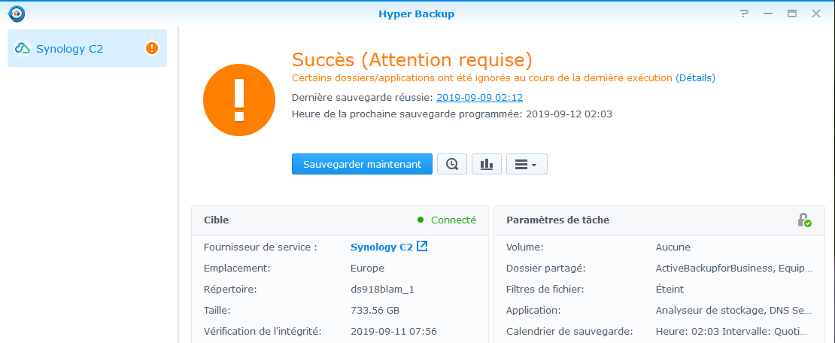This screenshot has width=835, height=343.
Task: Click the Application value Analyseur de stockage
Action: [x=734, y=311]
